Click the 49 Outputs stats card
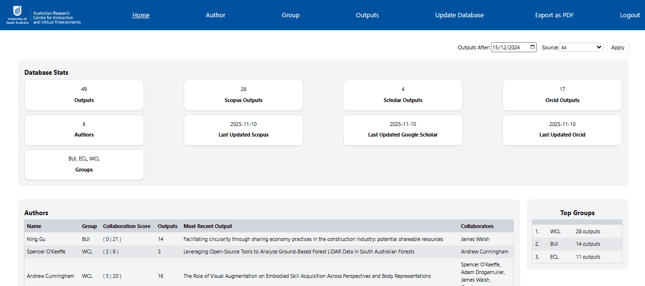 click(84, 95)
